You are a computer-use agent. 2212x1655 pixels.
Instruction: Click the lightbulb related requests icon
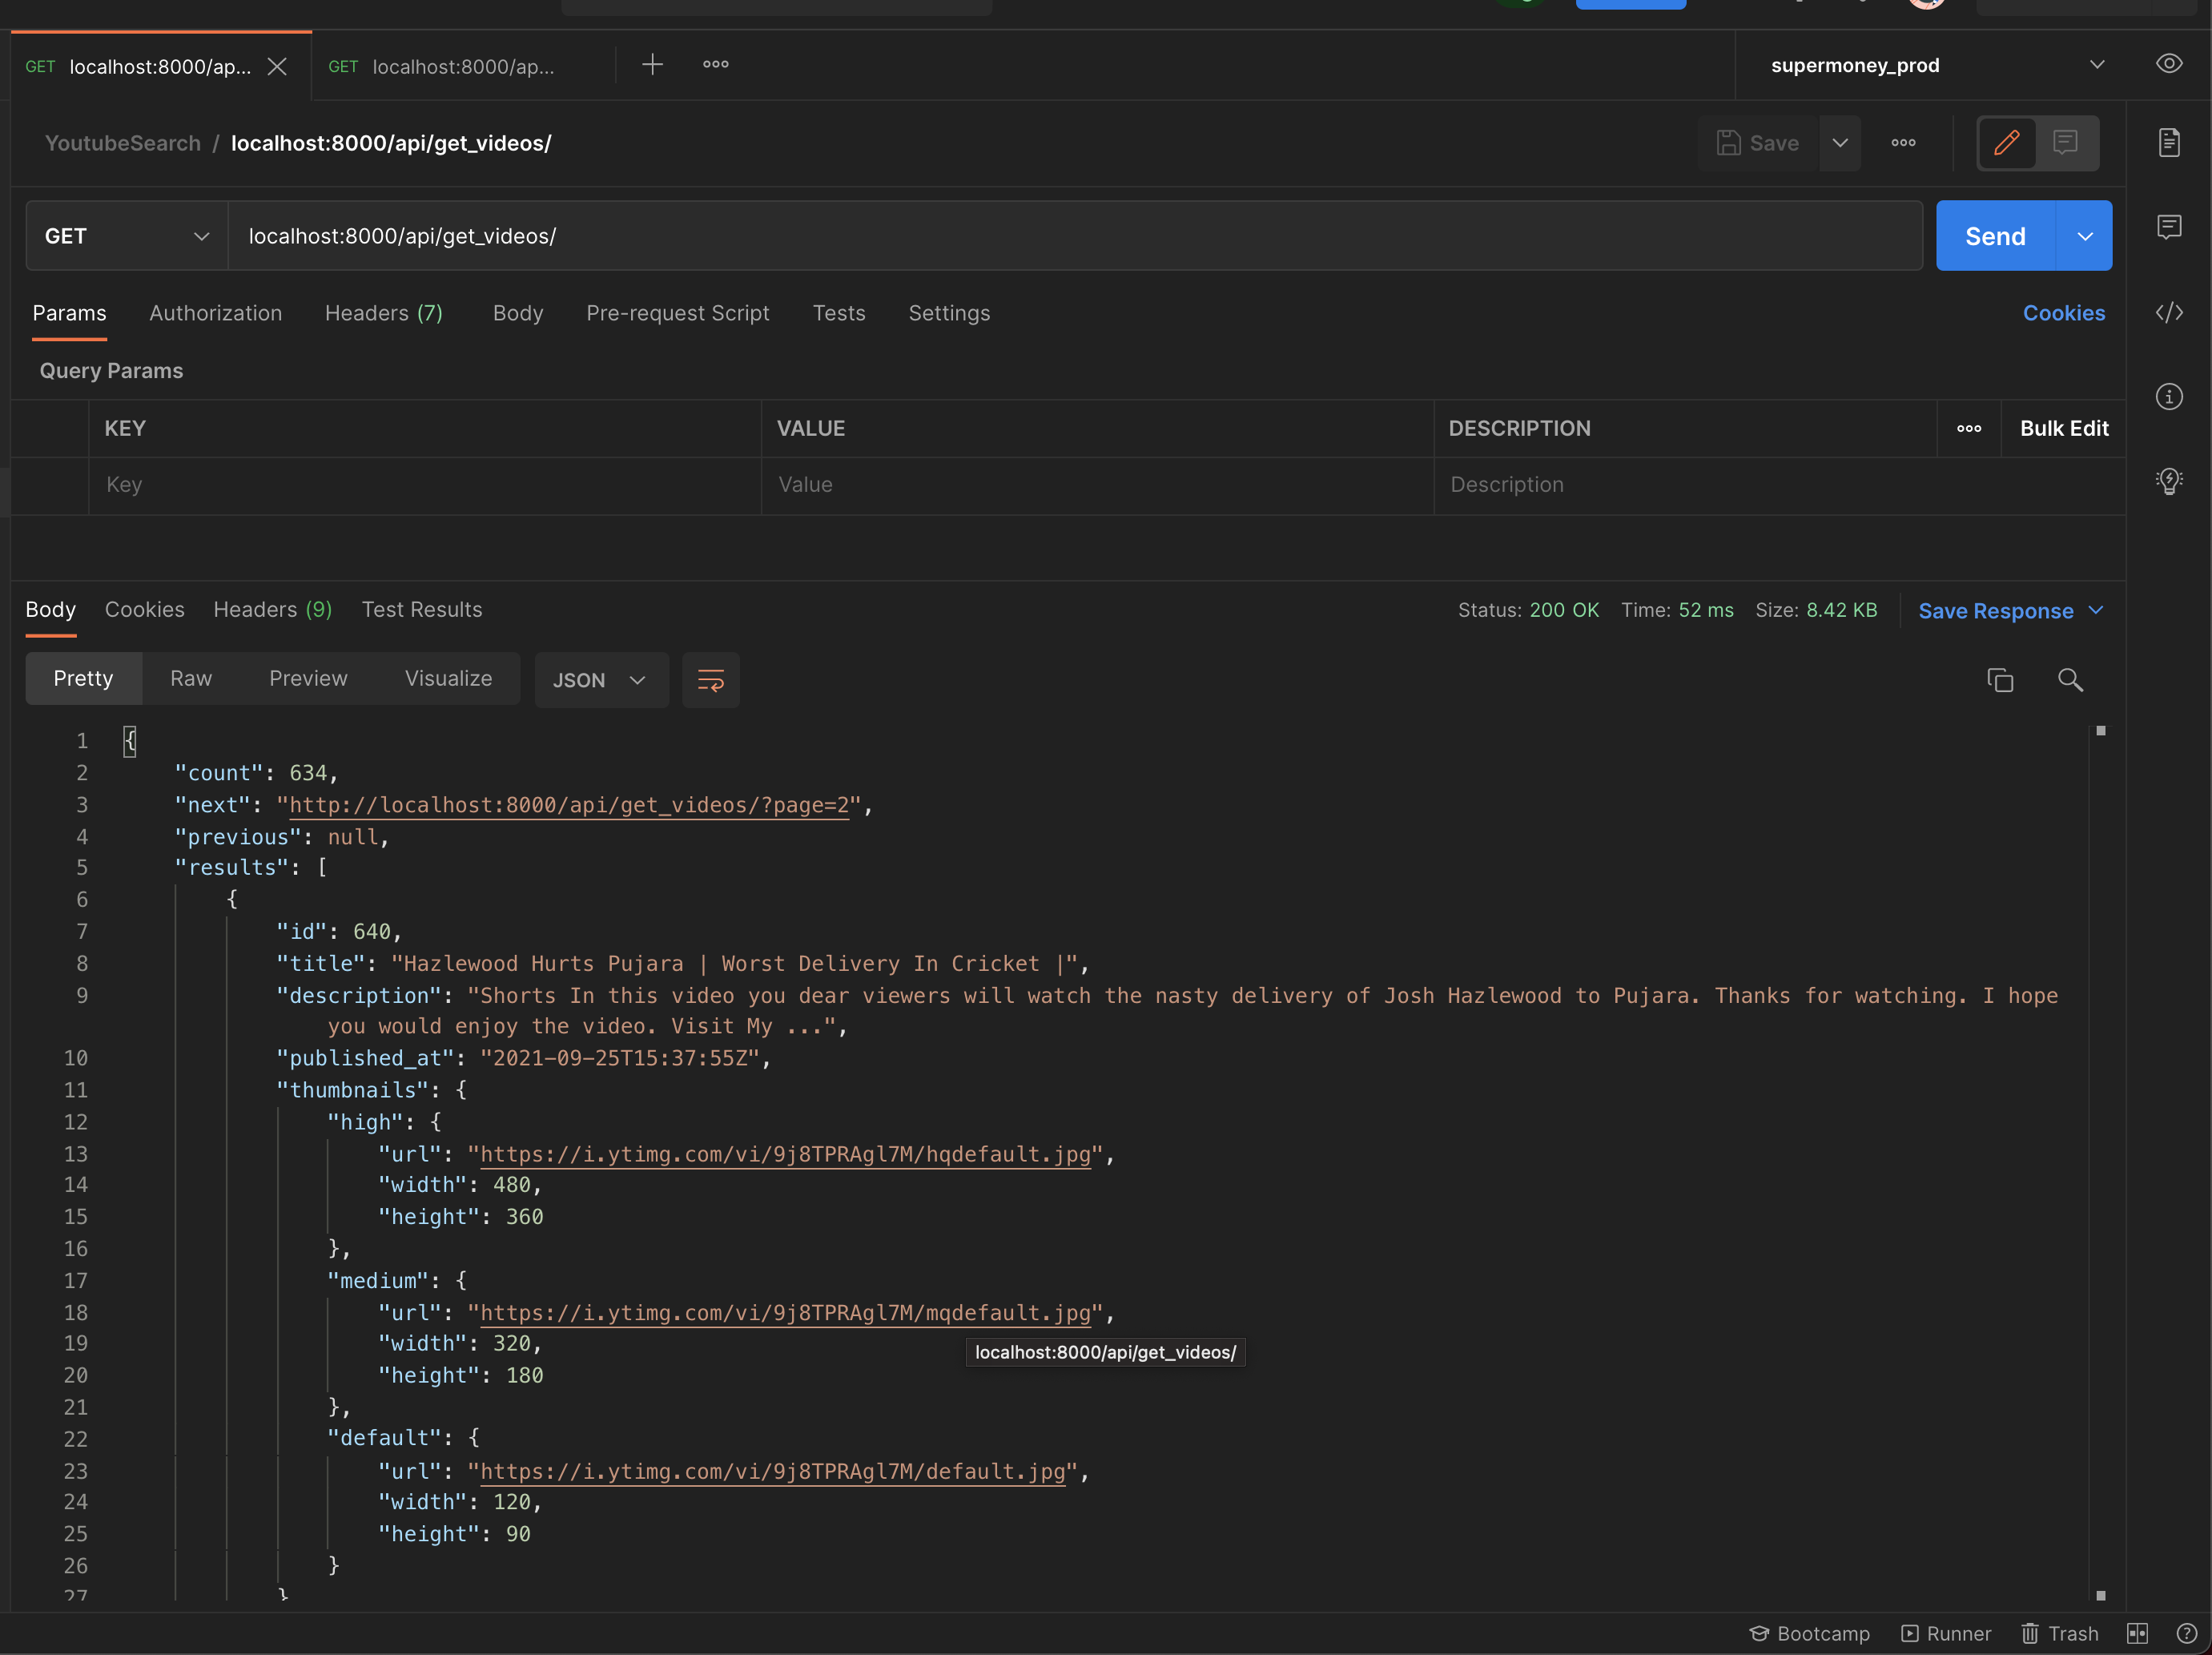coord(2168,481)
